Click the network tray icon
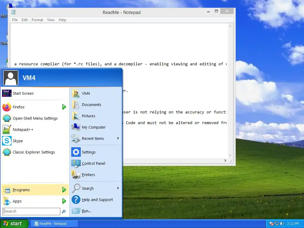 277,224
